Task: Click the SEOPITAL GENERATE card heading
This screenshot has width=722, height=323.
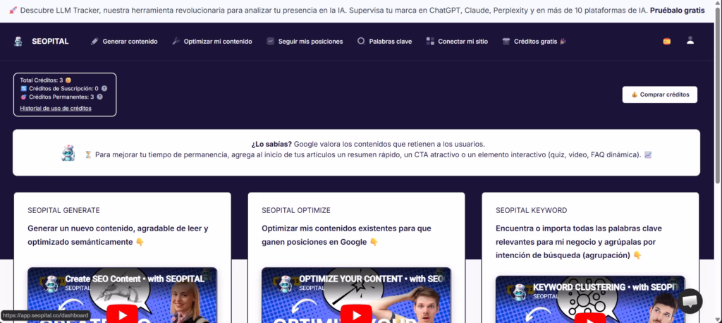Action: tap(63, 211)
